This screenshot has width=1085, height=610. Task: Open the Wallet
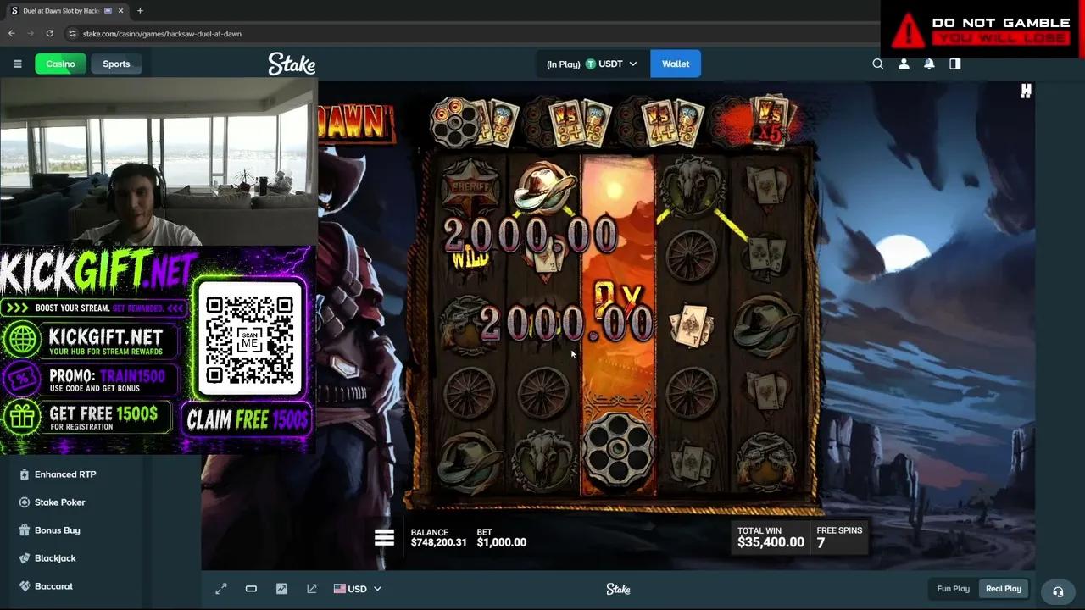(676, 64)
